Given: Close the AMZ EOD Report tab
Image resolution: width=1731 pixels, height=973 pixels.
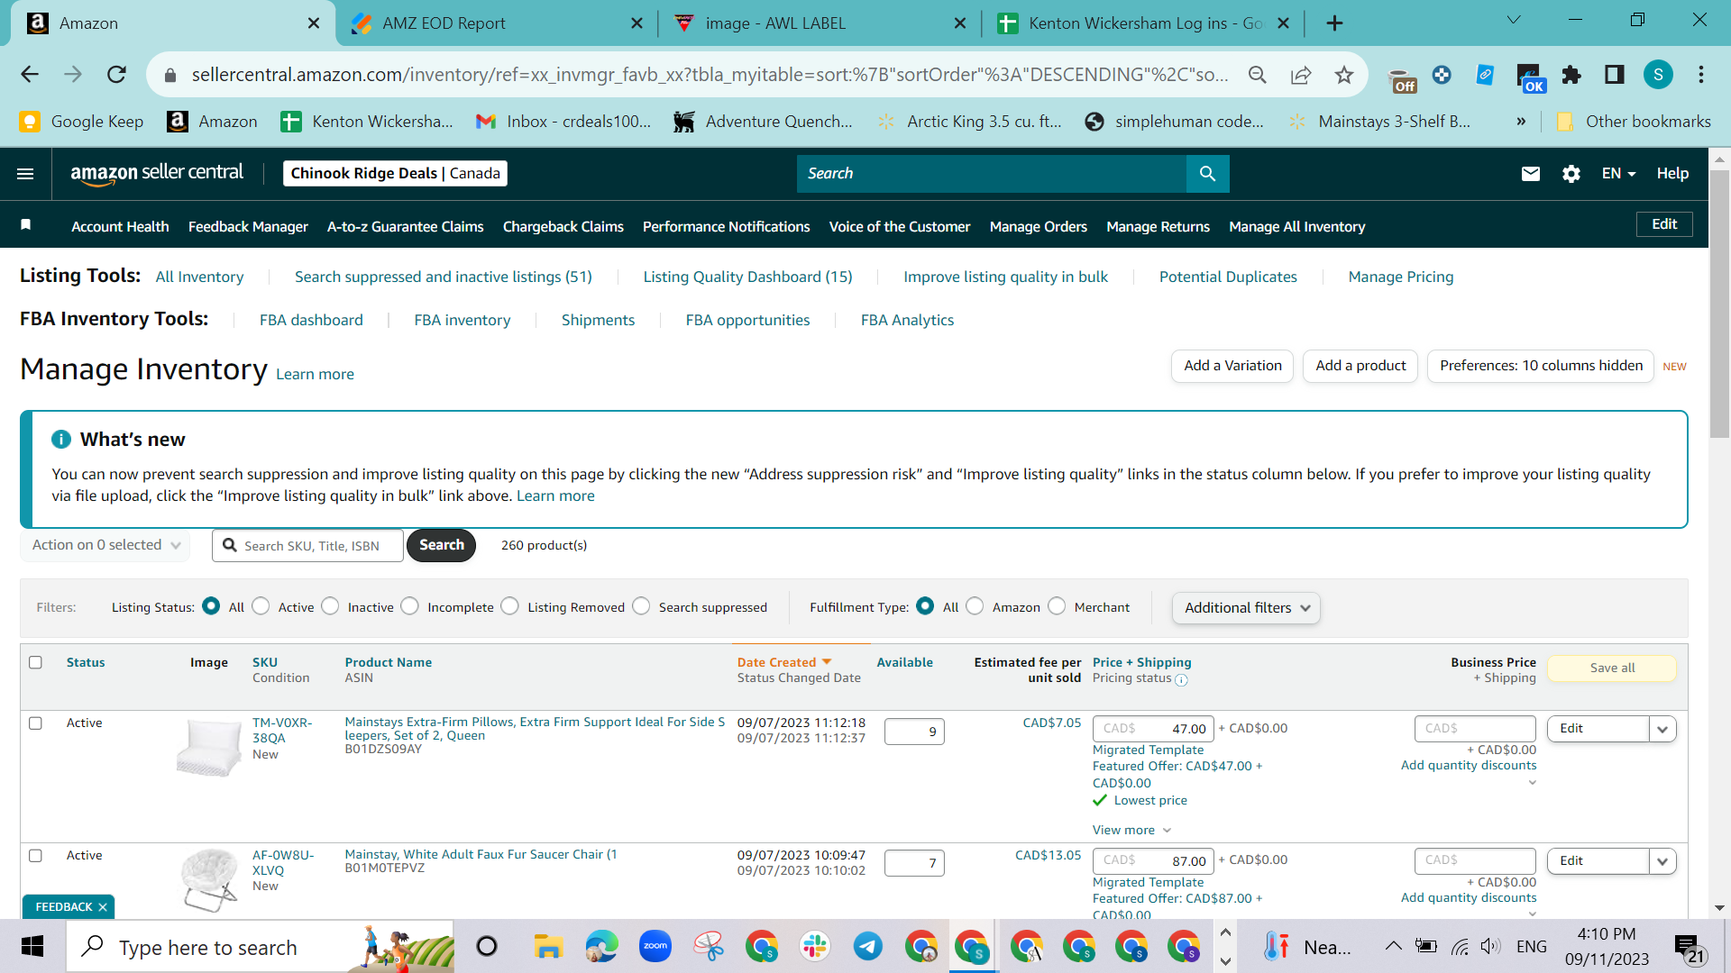Looking at the screenshot, I should pyautogui.click(x=637, y=23).
